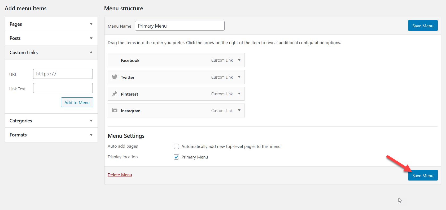
Task: Click the Add menu items heading
Action: (25, 8)
